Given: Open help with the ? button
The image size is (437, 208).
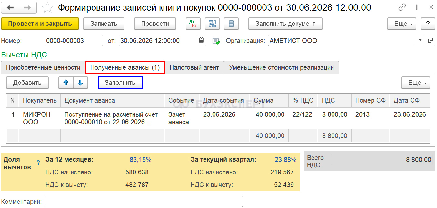Looking at the screenshot, I should (428, 24).
